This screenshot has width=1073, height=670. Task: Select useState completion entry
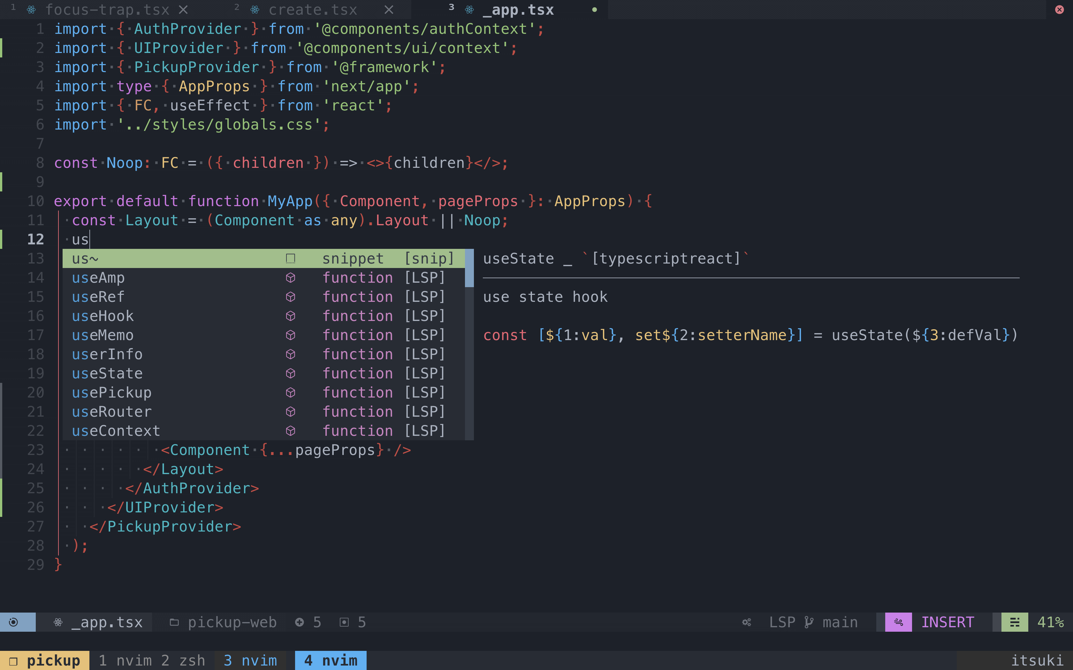tap(264, 373)
